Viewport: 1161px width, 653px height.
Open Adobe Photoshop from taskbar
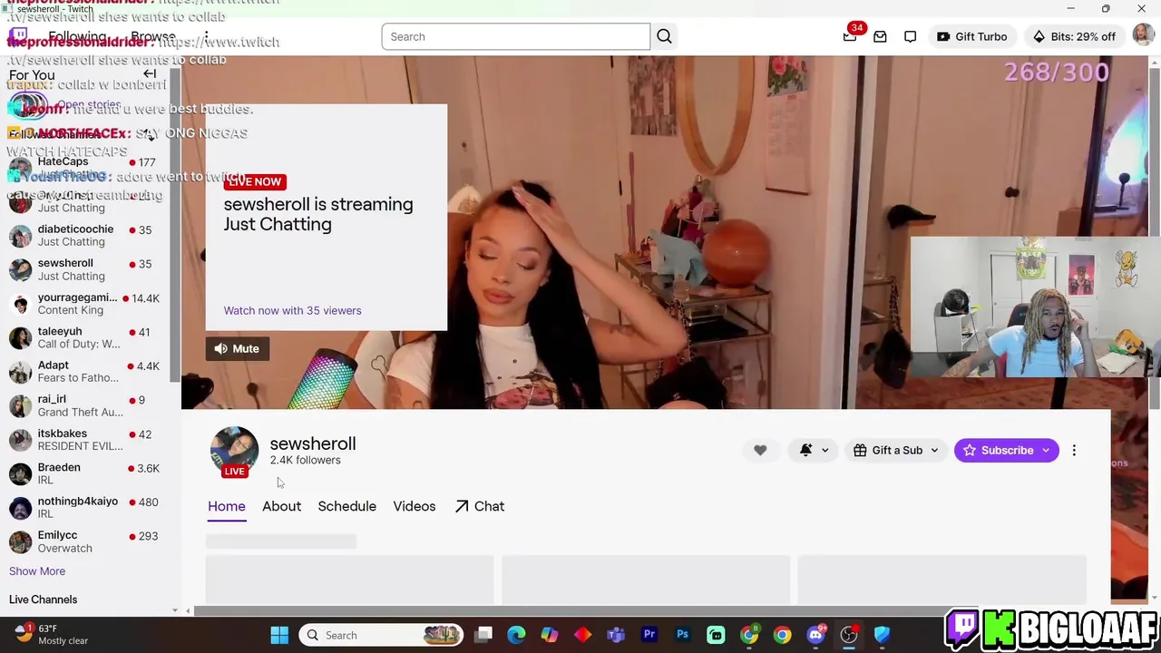coord(683,635)
